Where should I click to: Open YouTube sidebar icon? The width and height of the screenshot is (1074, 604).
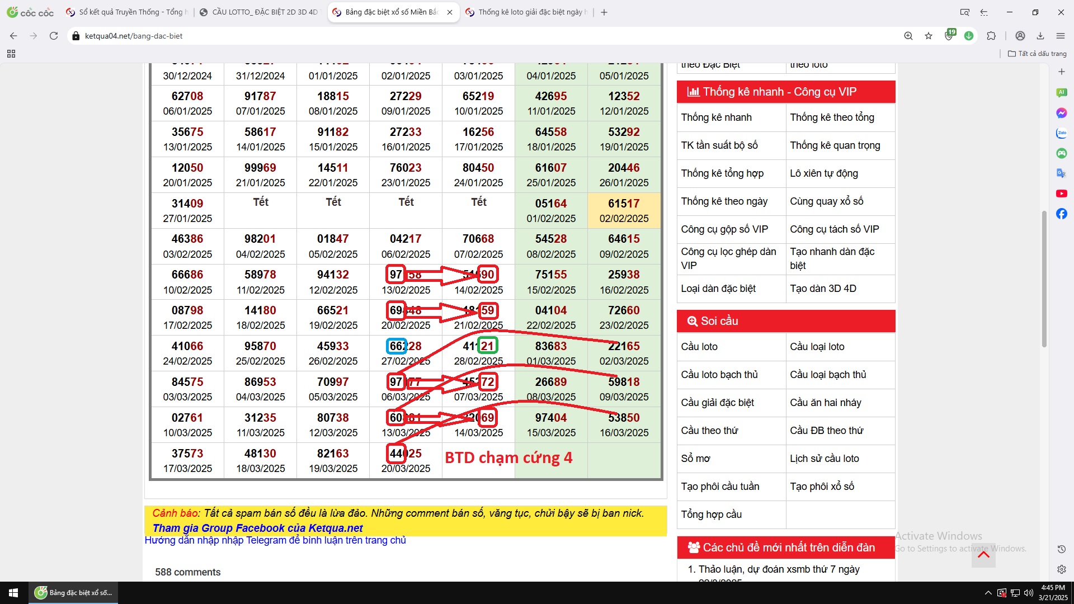pos(1061,194)
